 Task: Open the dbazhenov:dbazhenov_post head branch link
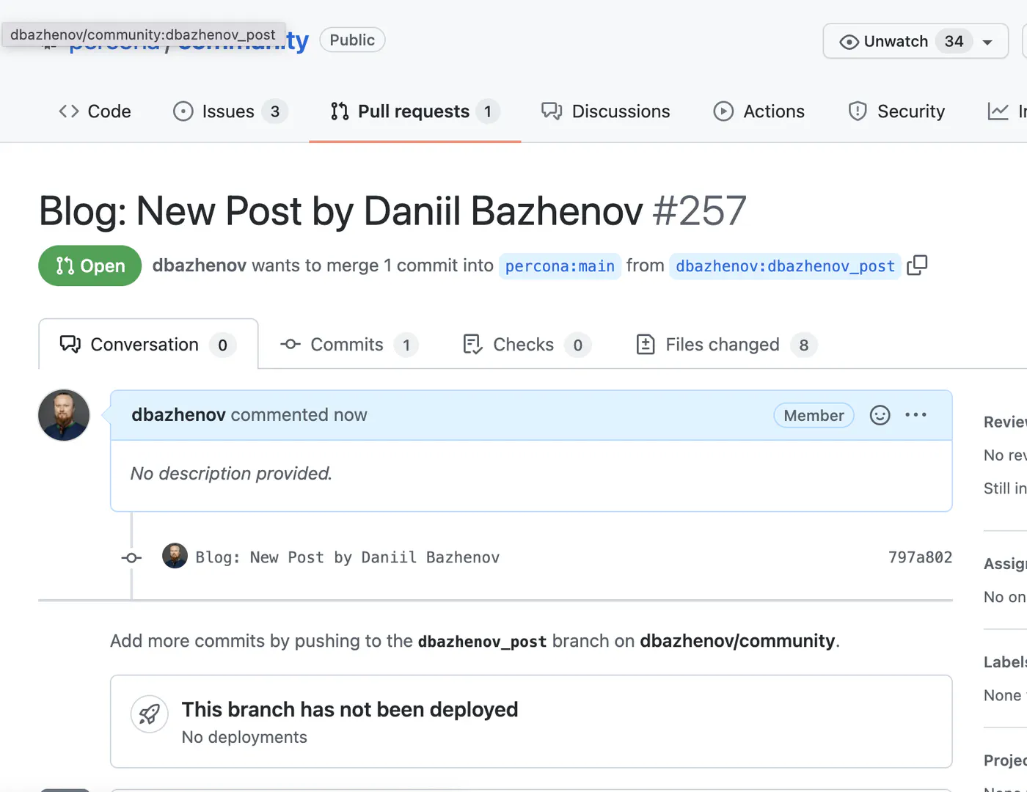coord(785,266)
